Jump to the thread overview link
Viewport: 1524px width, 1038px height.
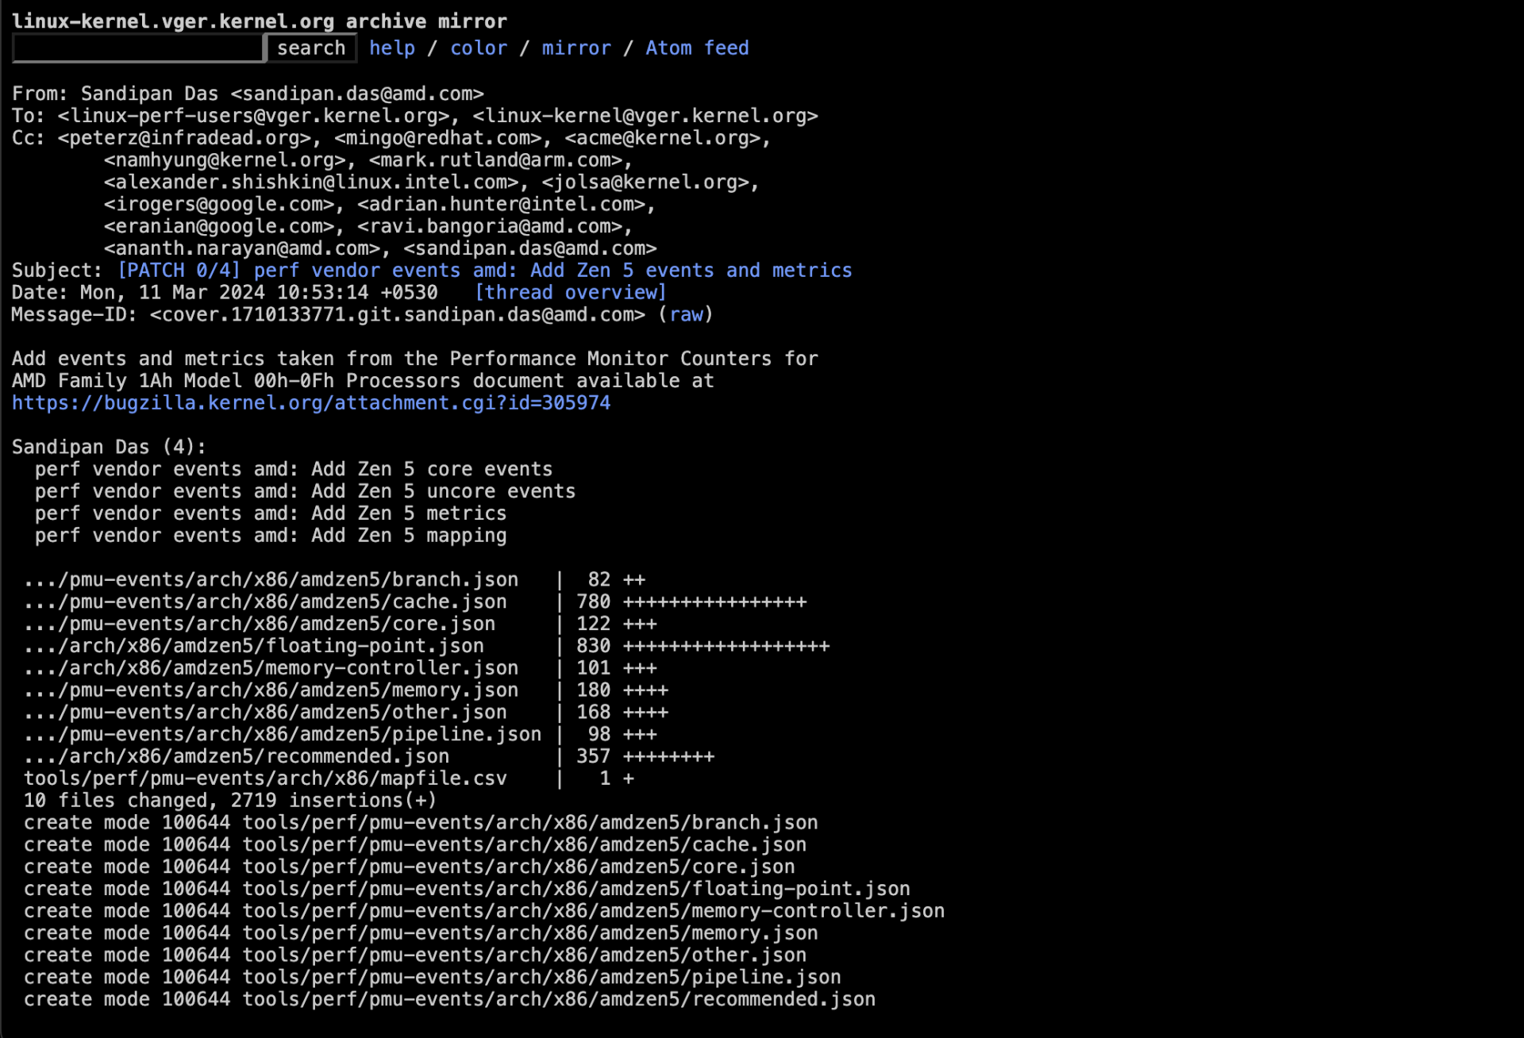click(570, 293)
